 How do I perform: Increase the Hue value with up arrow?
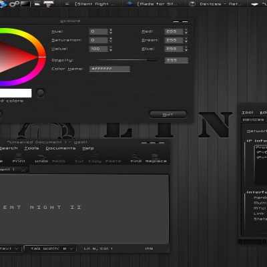coord(111,30)
